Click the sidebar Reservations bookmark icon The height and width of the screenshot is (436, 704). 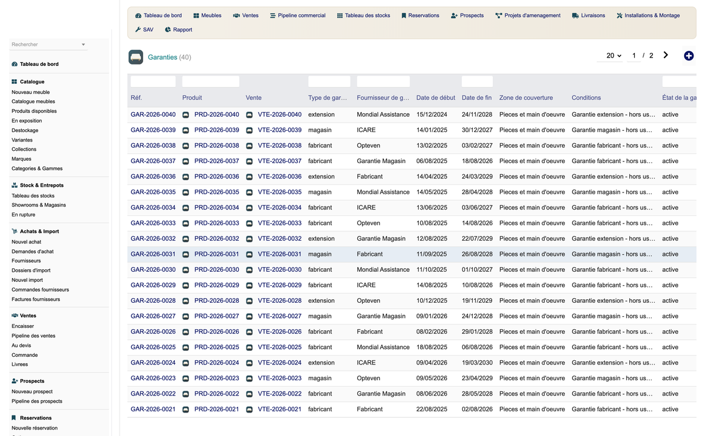15,418
